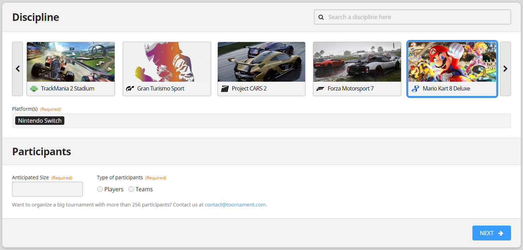Click the 'Type of participants' label
The height and width of the screenshot is (250, 523).
[120, 178]
